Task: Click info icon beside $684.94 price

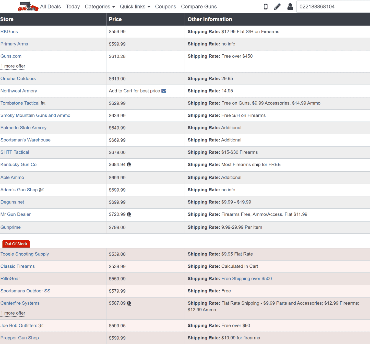Action: point(129,164)
